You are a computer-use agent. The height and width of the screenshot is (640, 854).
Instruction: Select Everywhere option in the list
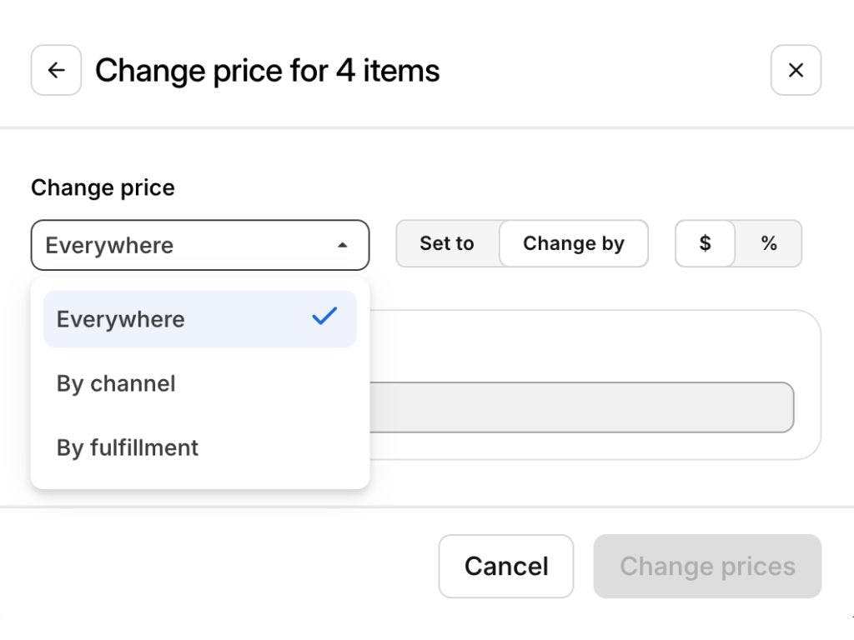click(x=121, y=319)
